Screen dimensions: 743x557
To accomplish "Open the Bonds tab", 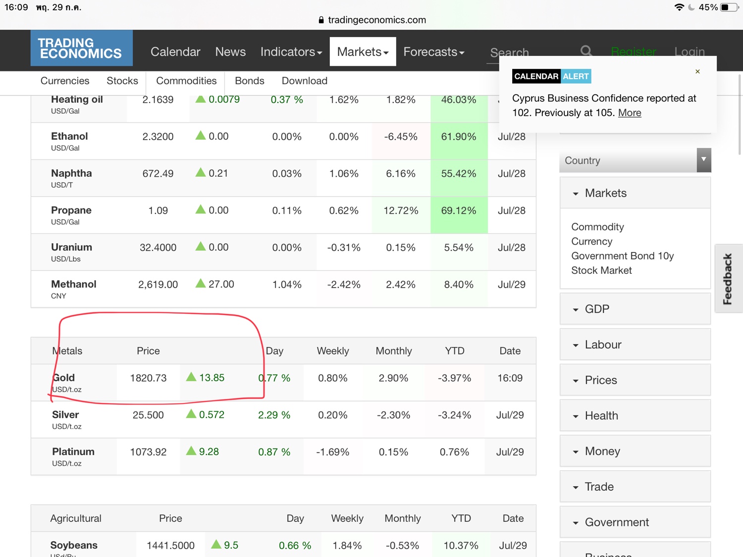I will pyautogui.click(x=250, y=81).
